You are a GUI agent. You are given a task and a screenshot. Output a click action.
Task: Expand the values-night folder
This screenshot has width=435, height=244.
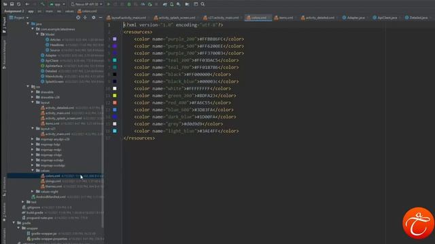(x=33, y=191)
